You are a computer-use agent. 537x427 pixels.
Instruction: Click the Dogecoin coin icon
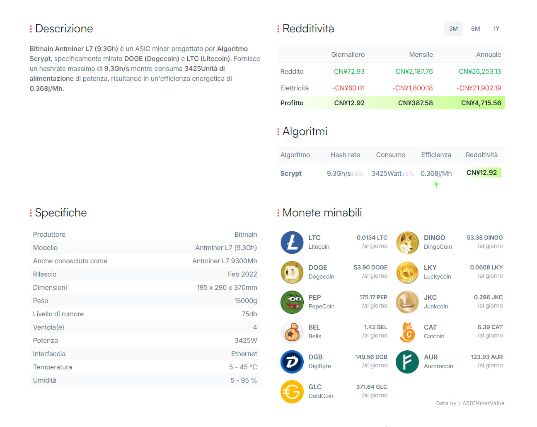pos(292,272)
